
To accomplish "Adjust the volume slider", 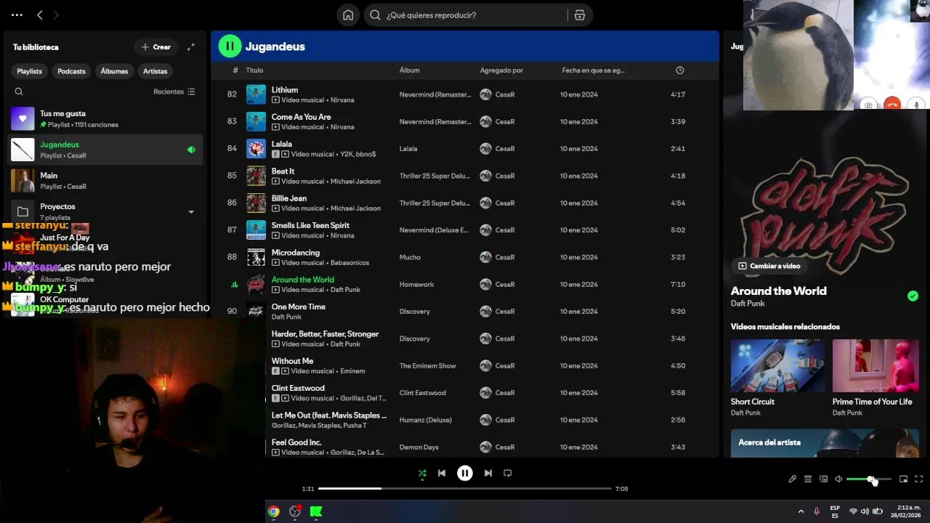I will pos(869,479).
